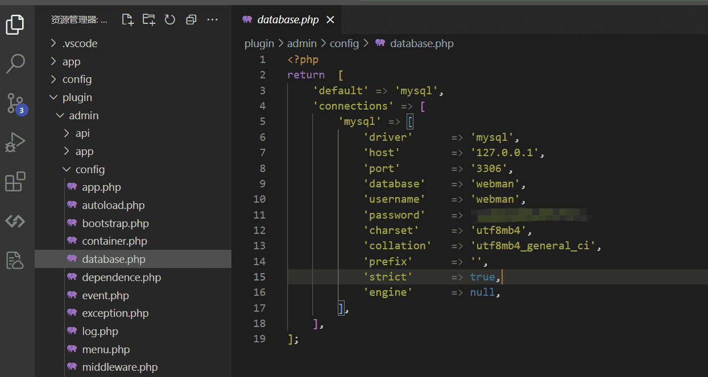This screenshot has height=377, width=708.
Task: Click the New Folder icon in explorer
Action: click(149, 20)
